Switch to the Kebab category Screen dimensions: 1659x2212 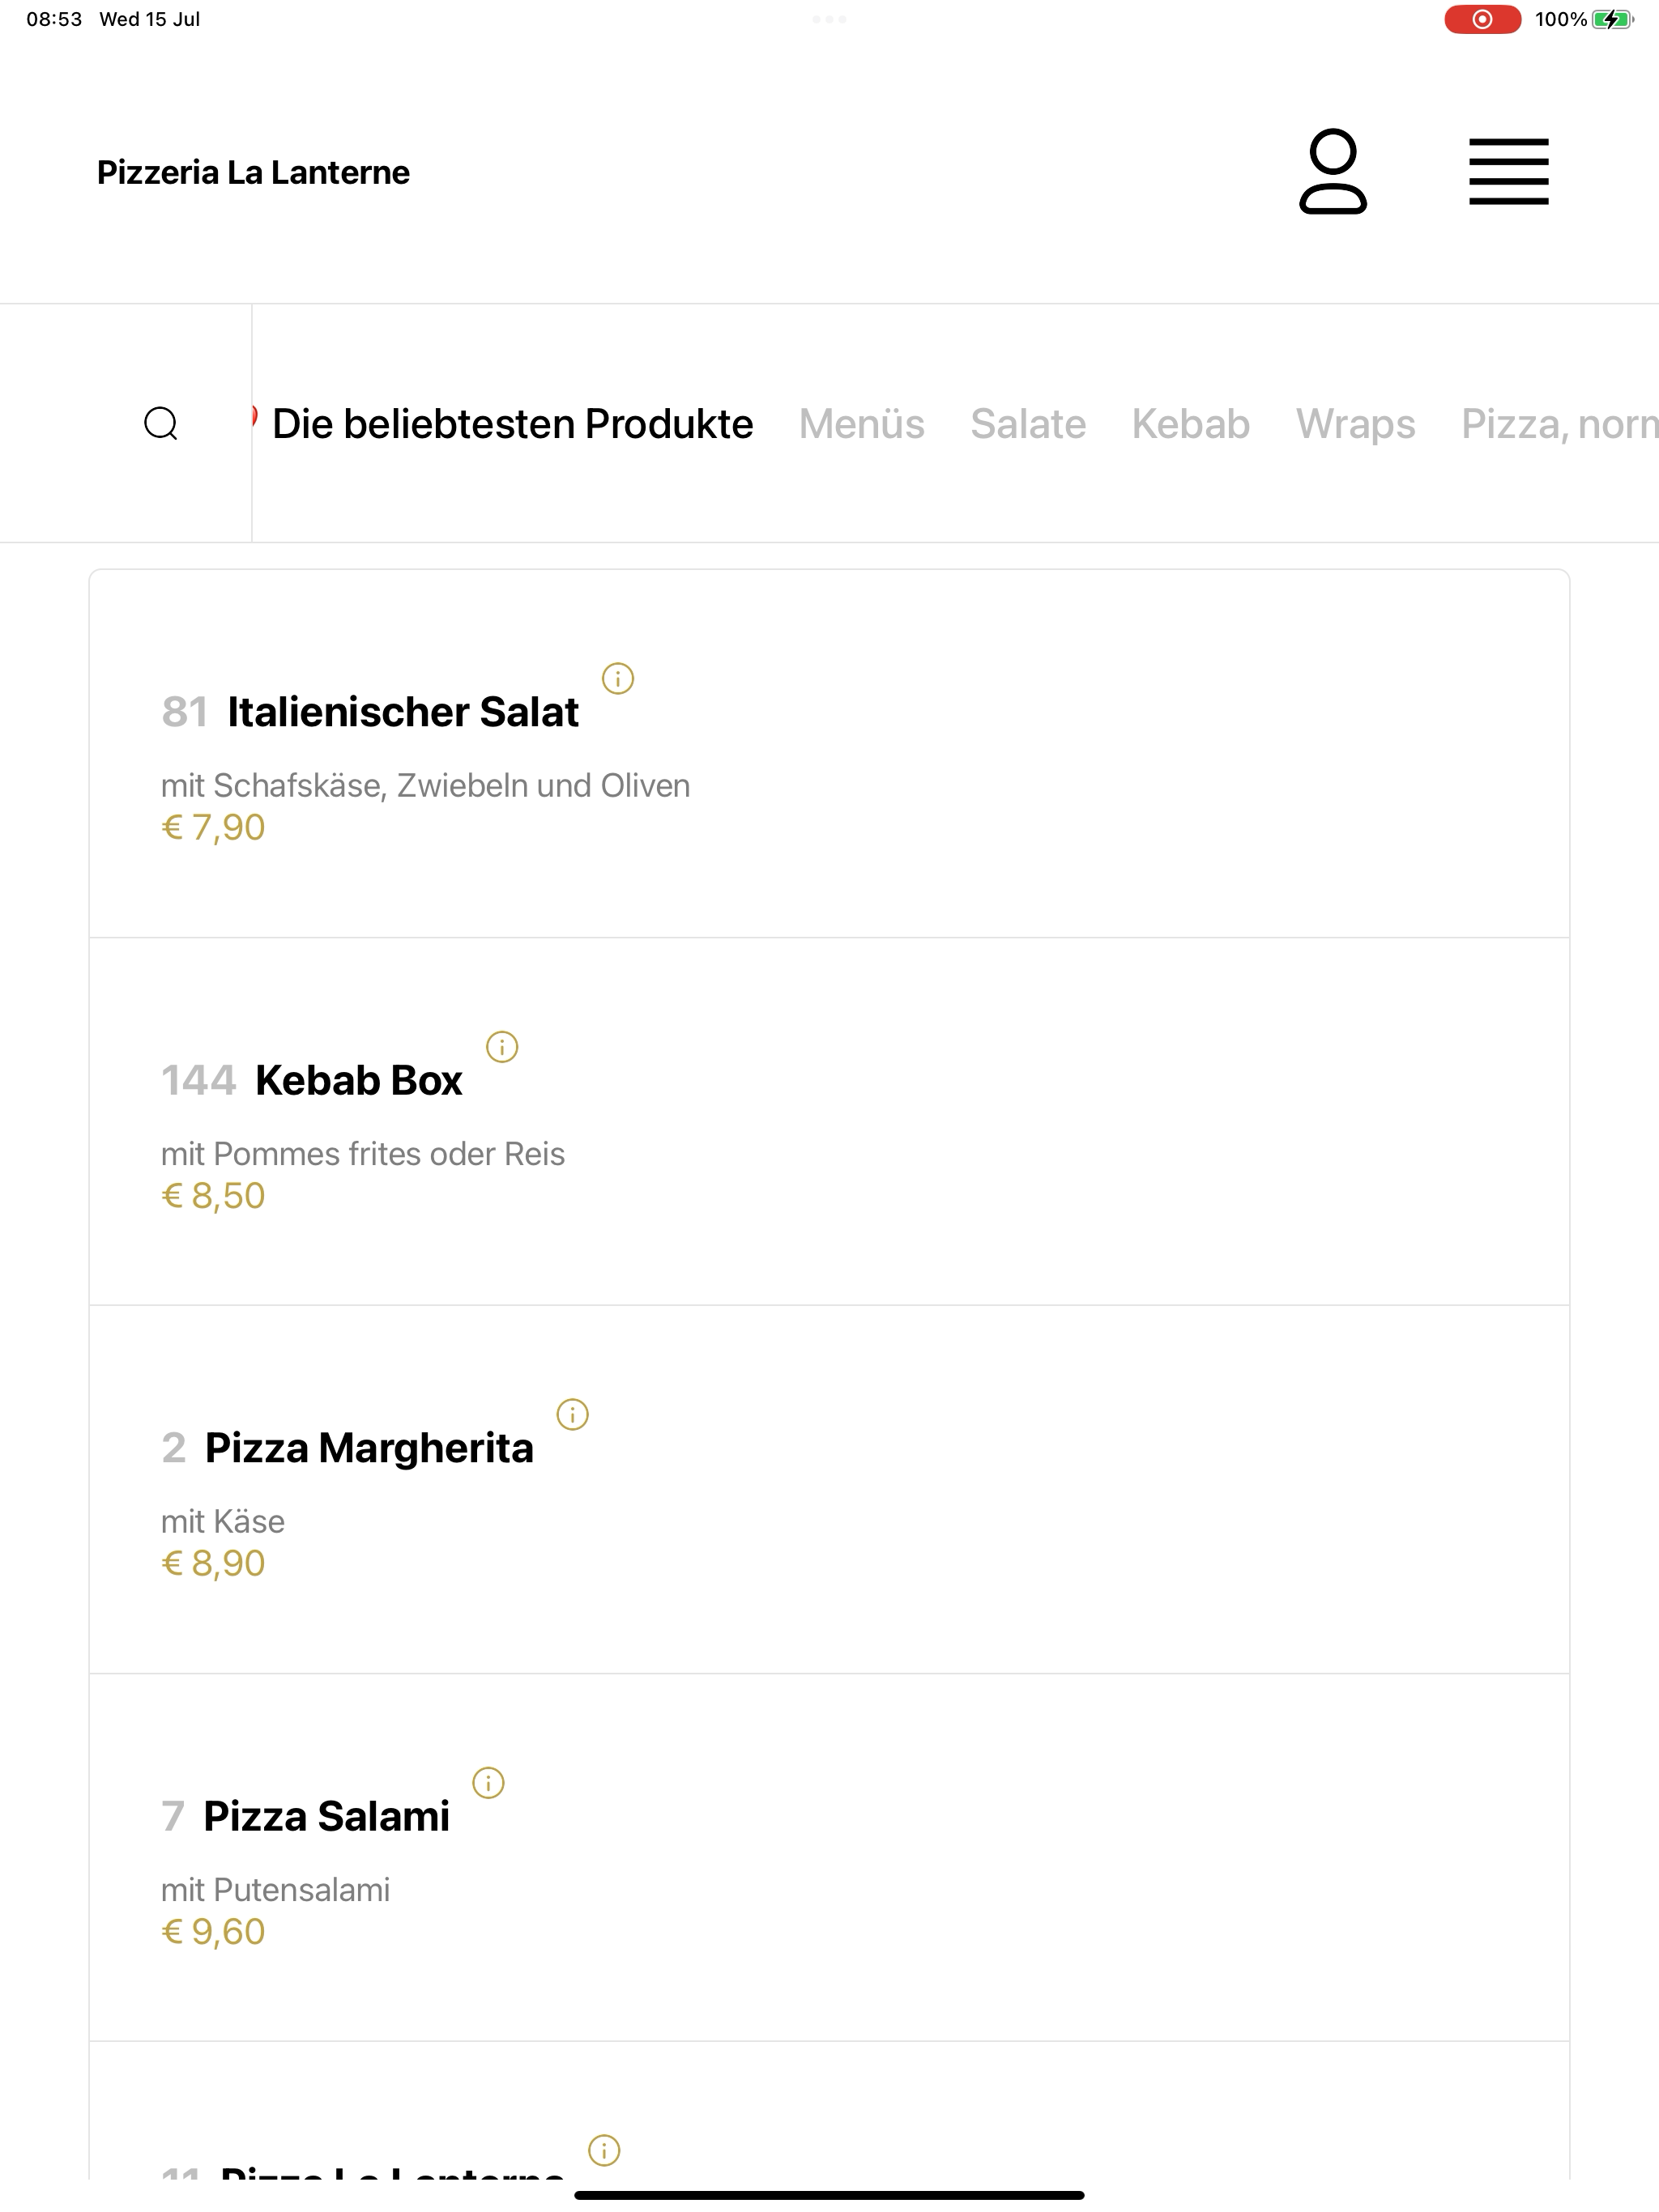[1191, 424]
